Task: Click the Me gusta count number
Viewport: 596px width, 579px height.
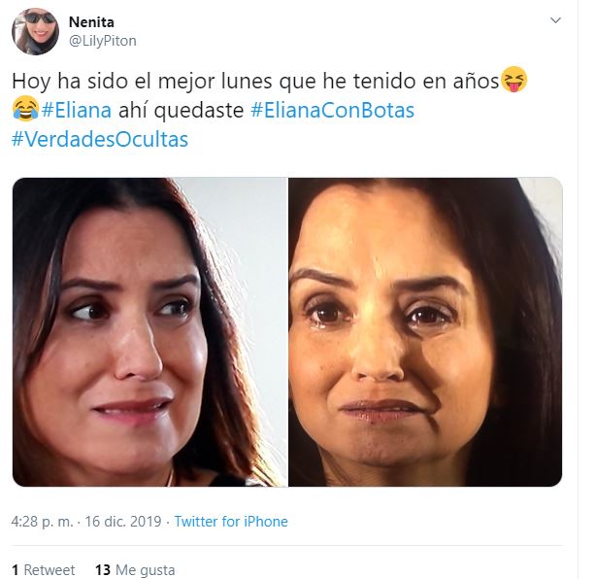Action: click(103, 570)
